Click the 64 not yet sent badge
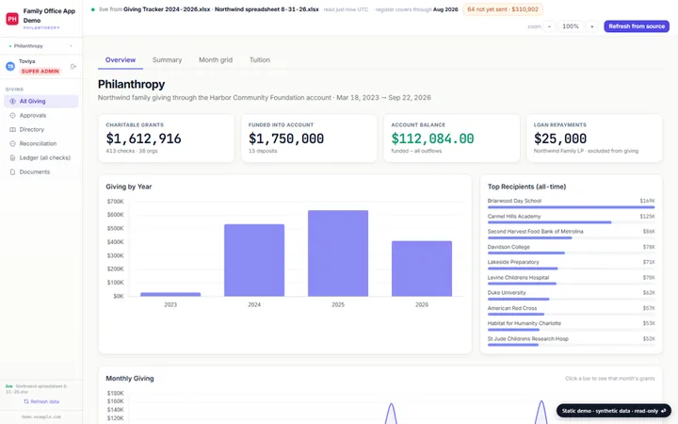 (x=503, y=9)
